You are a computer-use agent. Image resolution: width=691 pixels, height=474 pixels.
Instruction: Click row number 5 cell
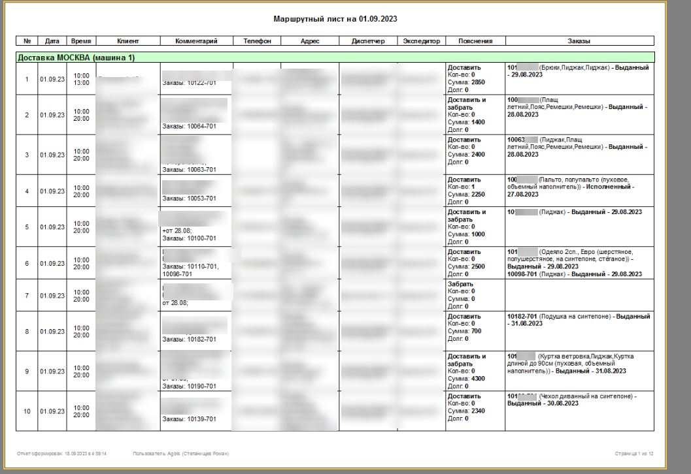pos(27,227)
